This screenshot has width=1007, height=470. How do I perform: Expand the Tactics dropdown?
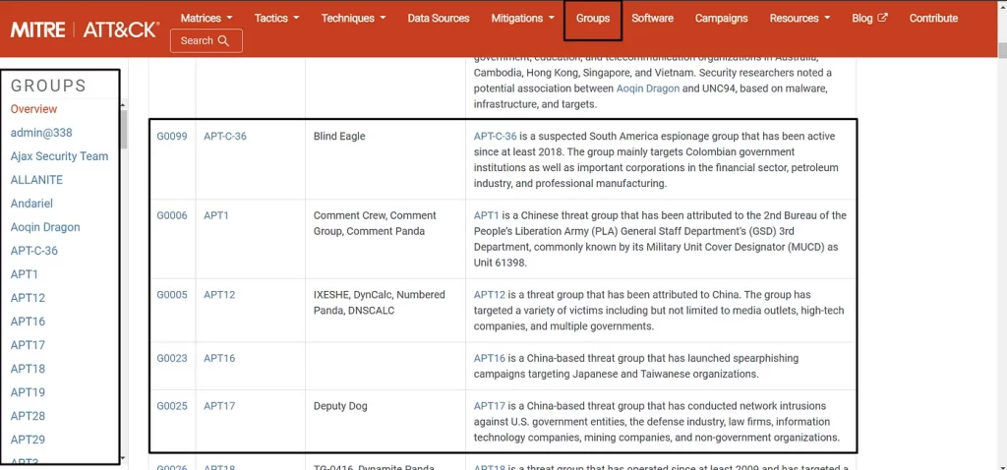point(276,18)
